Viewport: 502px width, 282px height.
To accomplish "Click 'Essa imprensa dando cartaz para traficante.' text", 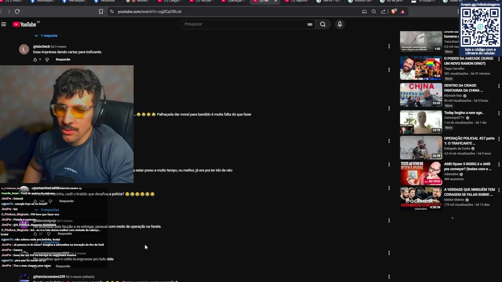I will click(x=67, y=52).
